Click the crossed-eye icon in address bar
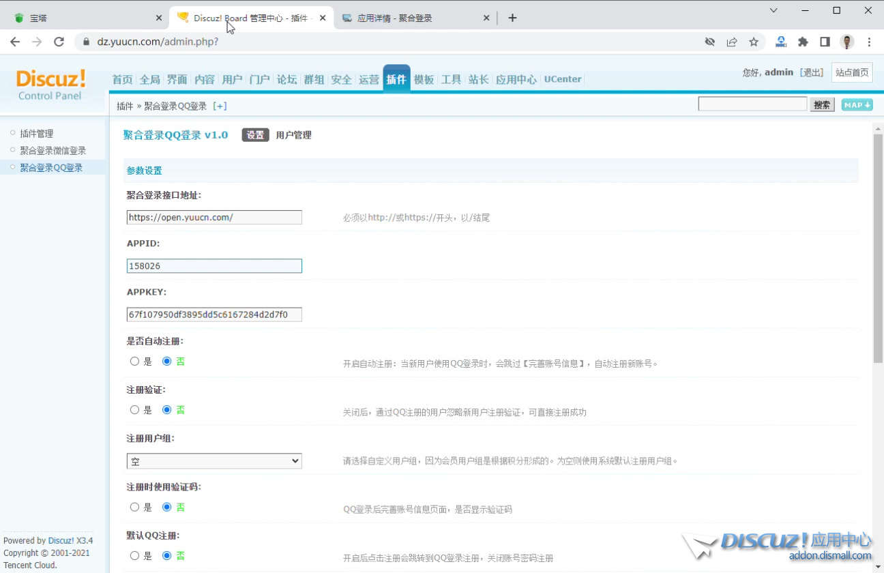884x573 pixels. point(709,42)
